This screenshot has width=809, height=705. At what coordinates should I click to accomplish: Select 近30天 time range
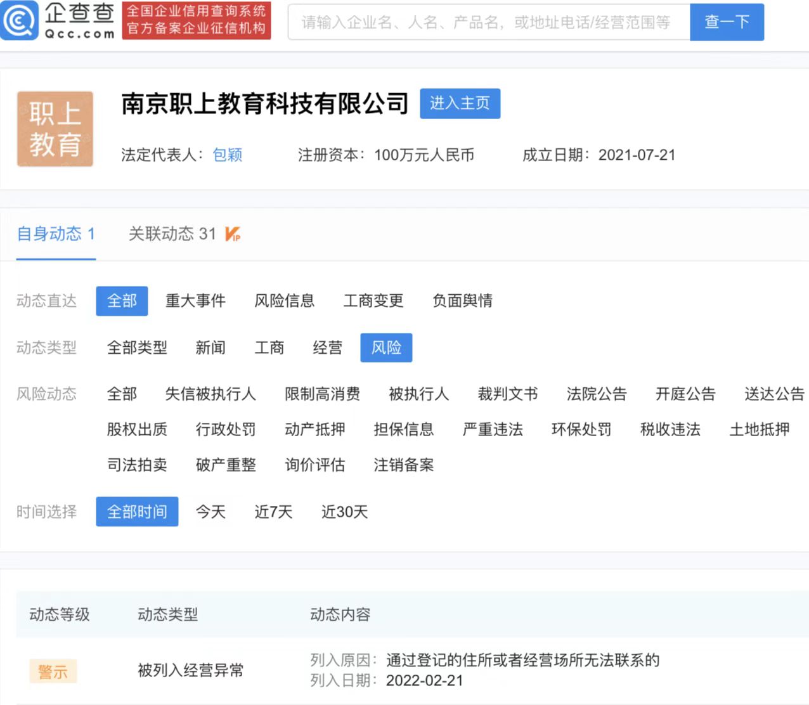344,512
